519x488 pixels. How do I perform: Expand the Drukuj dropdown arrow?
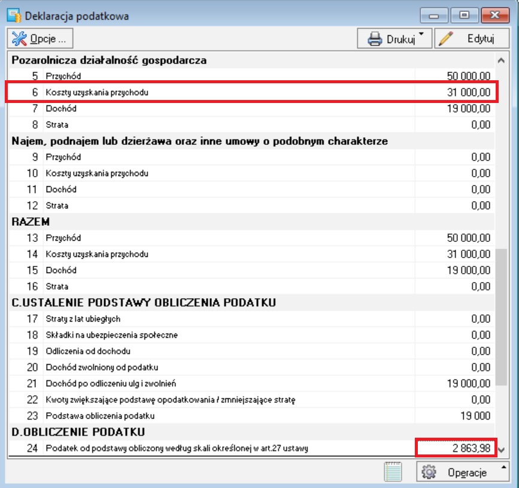(421, 34)
